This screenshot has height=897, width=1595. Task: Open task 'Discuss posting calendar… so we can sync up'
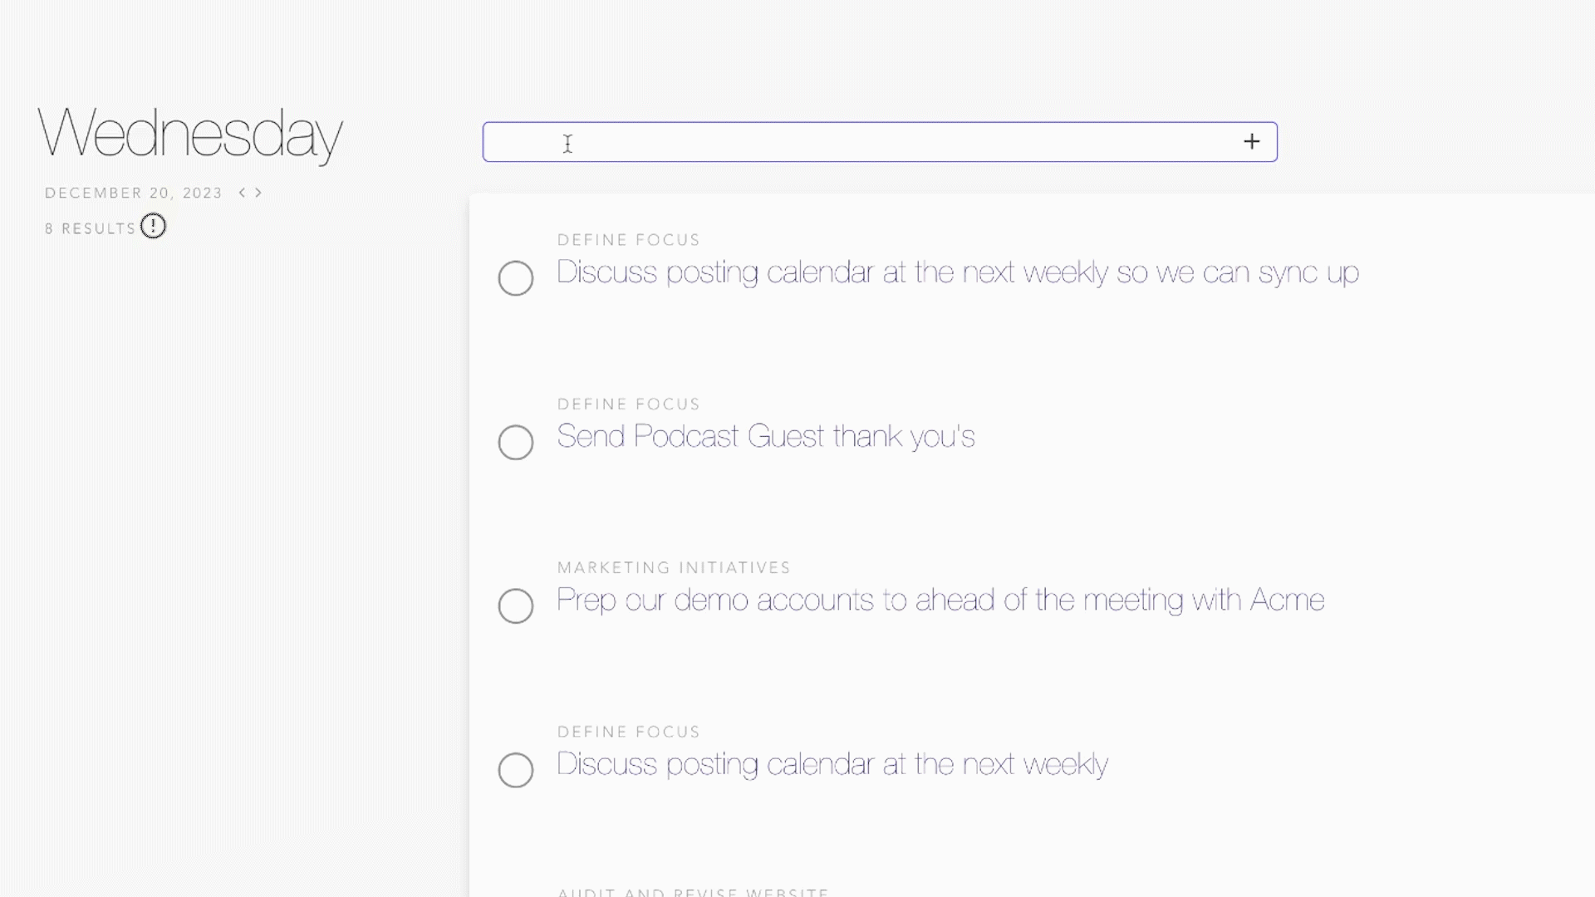click(x=957, y=272)
